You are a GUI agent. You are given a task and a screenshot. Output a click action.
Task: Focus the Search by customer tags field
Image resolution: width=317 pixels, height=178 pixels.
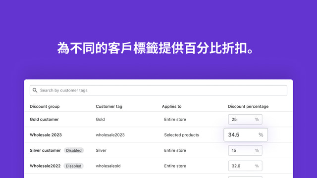click(x=158, y=90)
